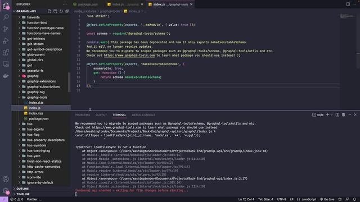Viewport: 360px width, 202px height.
Task: Open the Run and Debug view
Action: tap(6, 40)
